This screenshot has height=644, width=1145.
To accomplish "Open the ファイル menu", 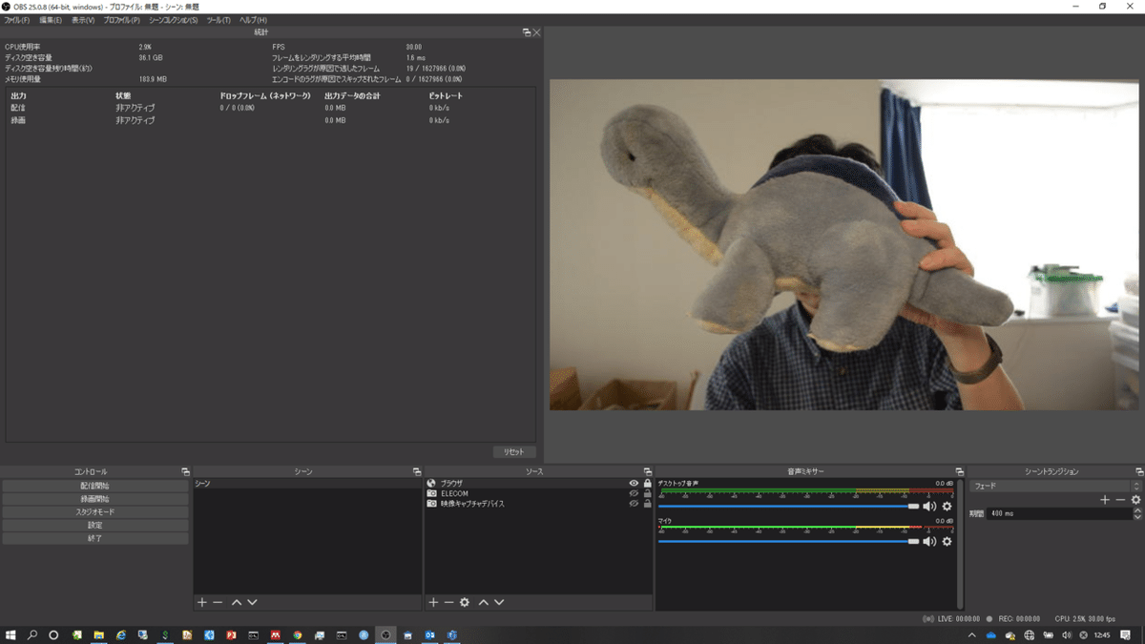I will [17, 20].
